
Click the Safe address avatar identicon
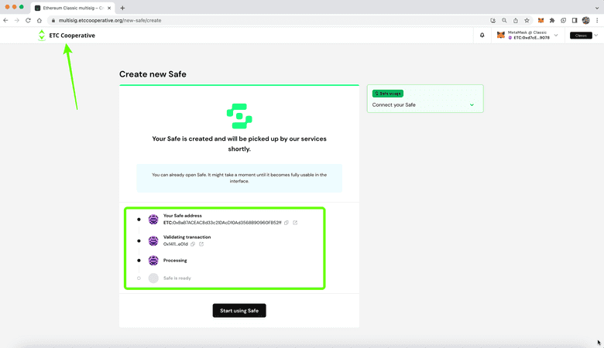(x=153, y=220)
